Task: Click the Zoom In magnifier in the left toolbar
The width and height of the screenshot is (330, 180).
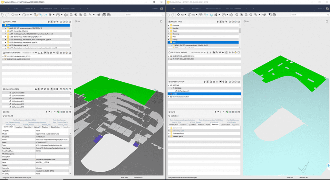Action: click(76, 15)
